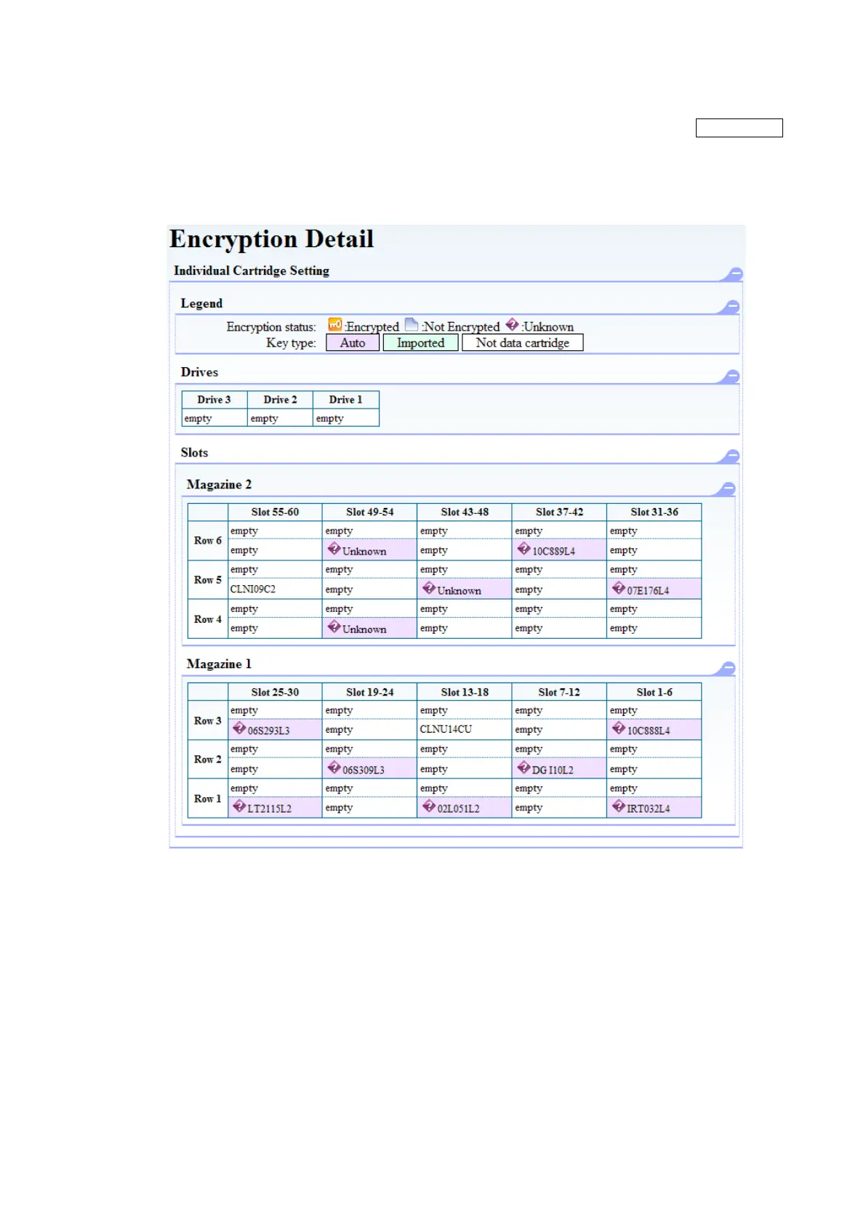
Task: Collapse the Magazine 2 section
Action: coord(728,488)
